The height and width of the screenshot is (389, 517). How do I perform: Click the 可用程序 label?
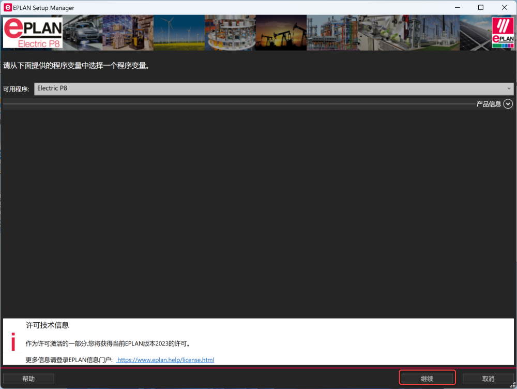click(16, 89)
